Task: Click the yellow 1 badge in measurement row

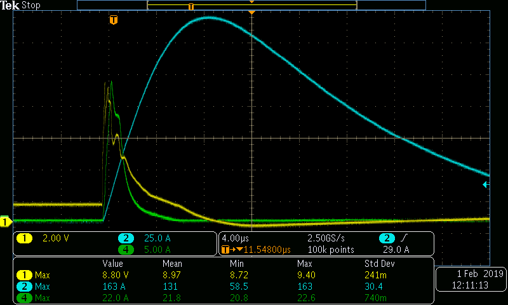Action: tap(24, 275)
